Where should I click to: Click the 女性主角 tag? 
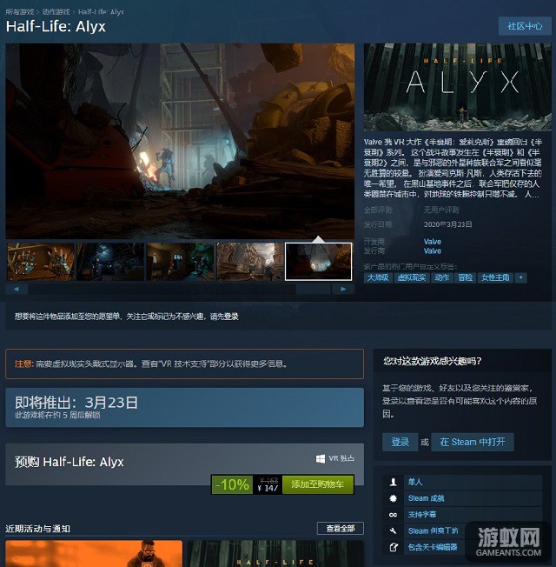pyautogui.click(x=495, y=277)
